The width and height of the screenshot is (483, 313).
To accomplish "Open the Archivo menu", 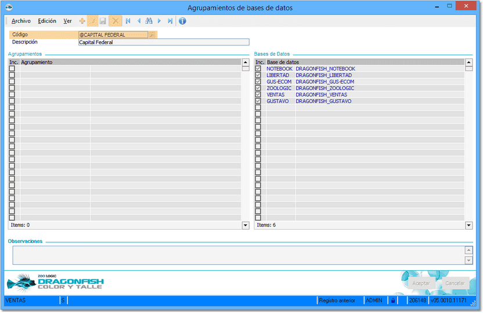I will point(21,21).
